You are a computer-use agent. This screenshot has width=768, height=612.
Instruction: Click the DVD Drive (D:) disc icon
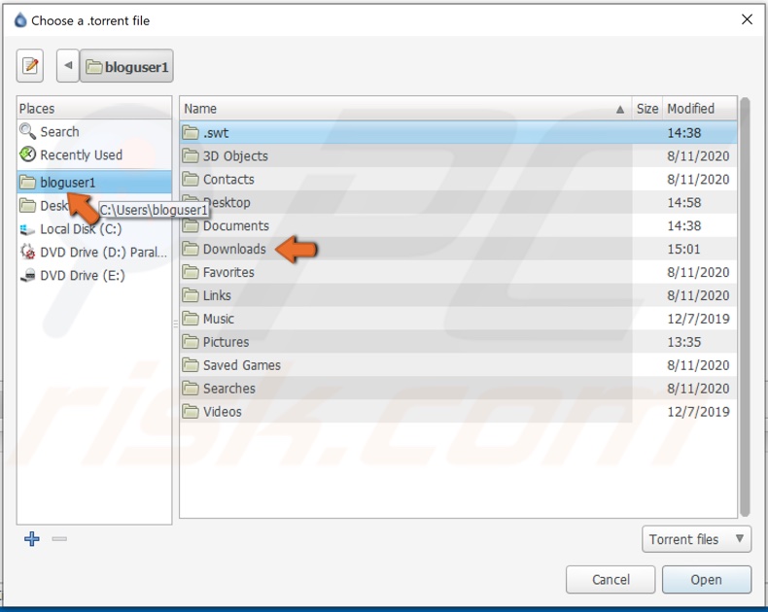pos(27,252)
